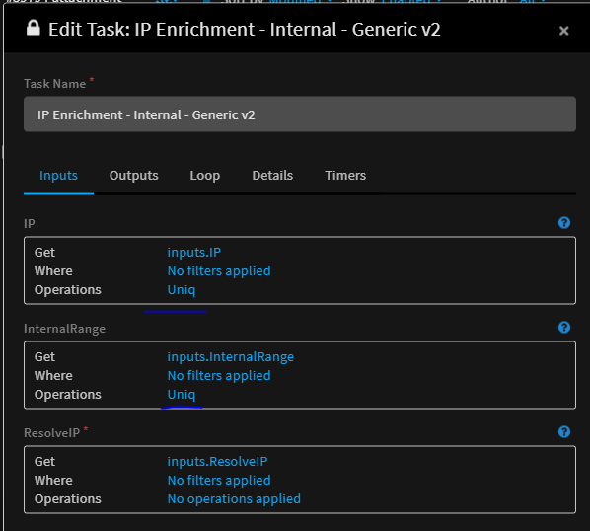This screenshot has height=531, width=590.
Task: Open the Timers tab
Action: [x=345, y=176]
